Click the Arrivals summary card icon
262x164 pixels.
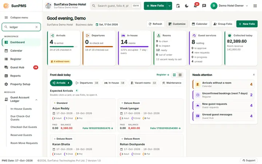pos(52,35)
